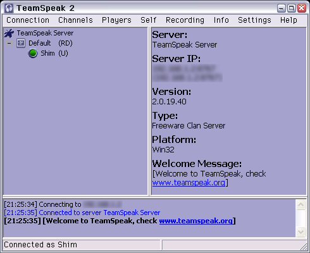This screenshot has height=253, width=310.
Task: Minimize the TeamSpeak 2 window
Action: click(282, 8)
